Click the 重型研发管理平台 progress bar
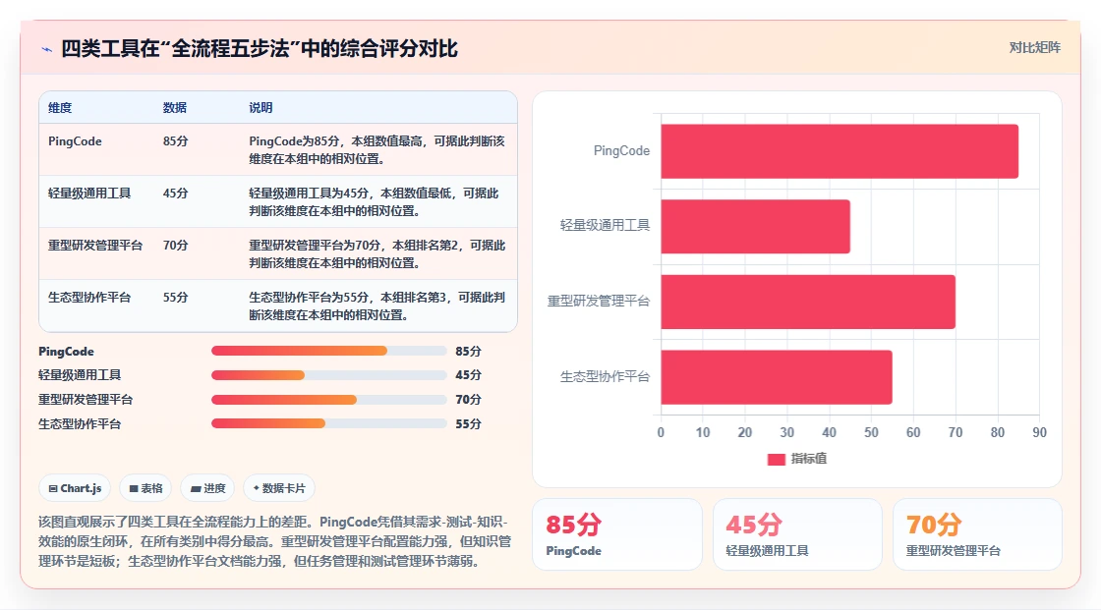This screenshot has width=1101, height=610. coord(328,400)
